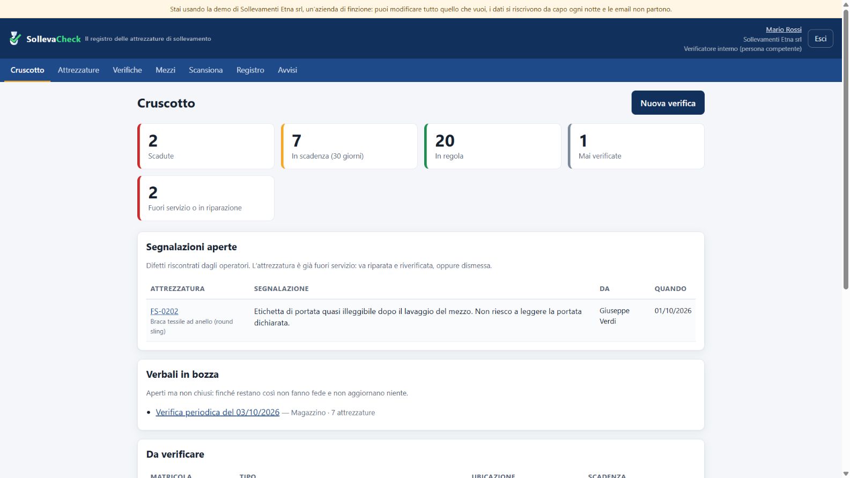Open the Mario Rossi profile link

coord(784,29)
